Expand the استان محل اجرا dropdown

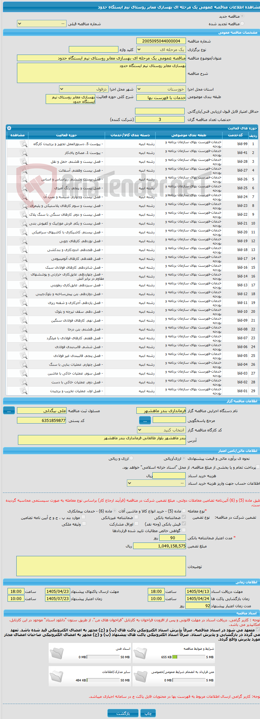pos(161,89)
